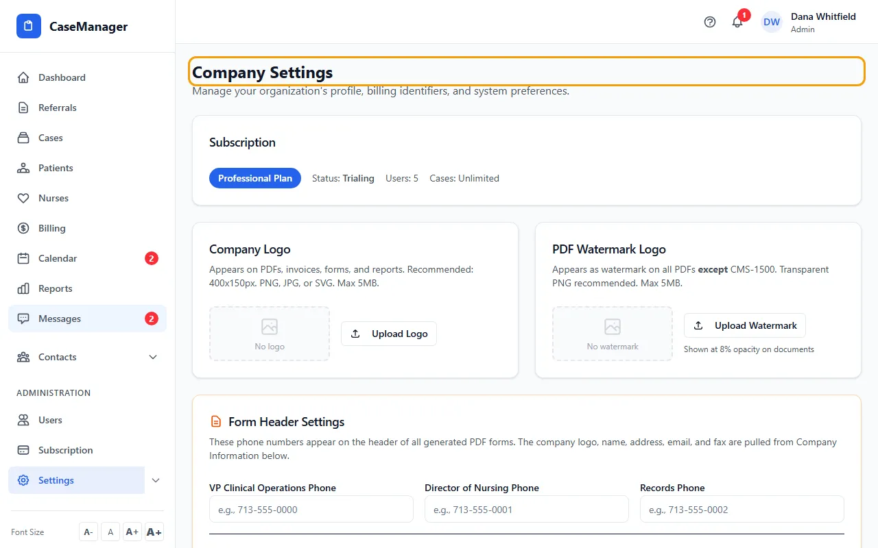Image resolution: width=878 pixels, height=548 pixels.
Task: Click the Form Header Settings document icon
Action: tap(216, 422)
